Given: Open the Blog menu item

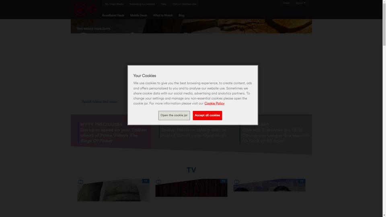Looking at the screenshot, I should pyautogui.click(x=181, y=15).
